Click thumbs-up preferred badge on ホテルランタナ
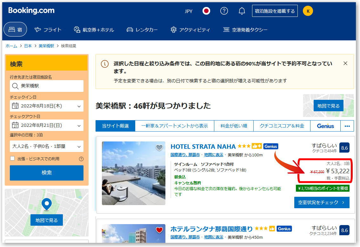This screenshot has height=247, width=360. point(272,229)
